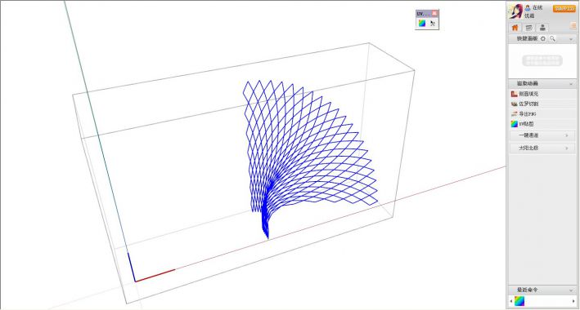
Task: Expand the 一键通道 submenu
Action: pyautogui.click(x=542, y=135)
